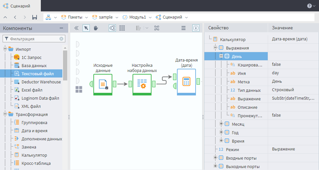Switch to the workflow diagram view

[x=112, y=28]
